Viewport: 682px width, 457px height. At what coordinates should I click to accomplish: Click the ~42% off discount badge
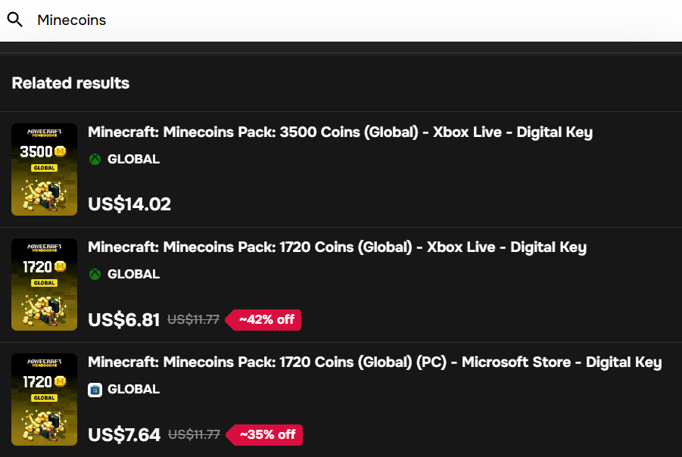tap(266, 320)
